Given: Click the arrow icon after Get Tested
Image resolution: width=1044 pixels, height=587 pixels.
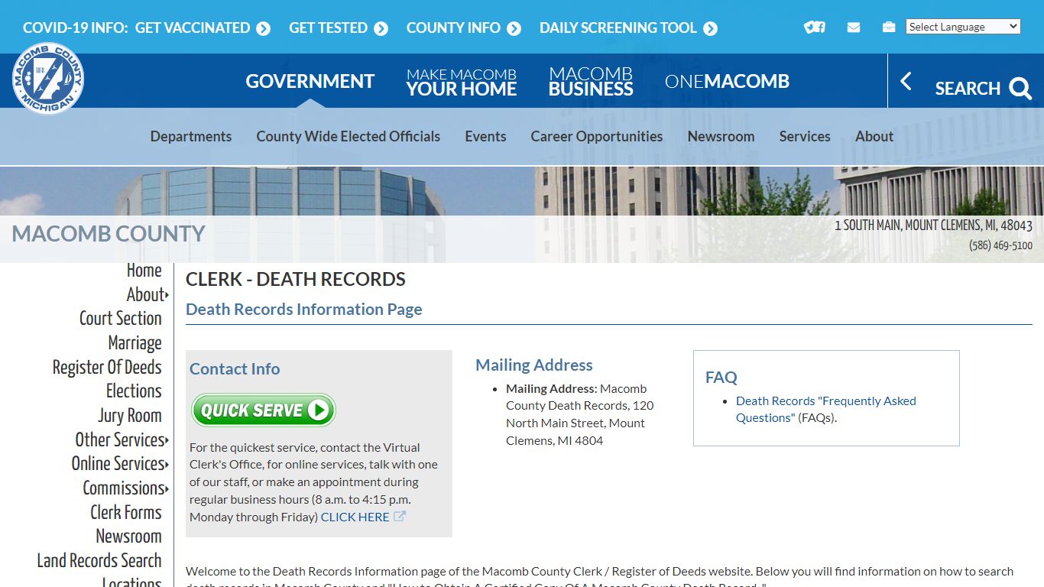Looking at the screenshot, I should tap(381, 29).
